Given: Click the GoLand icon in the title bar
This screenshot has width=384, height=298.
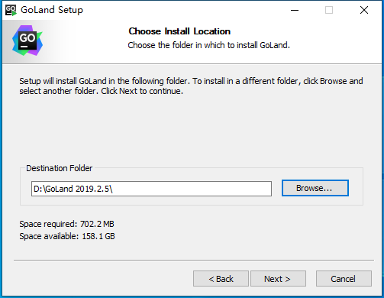Looking at the screenshot, I should coord(11,10).
